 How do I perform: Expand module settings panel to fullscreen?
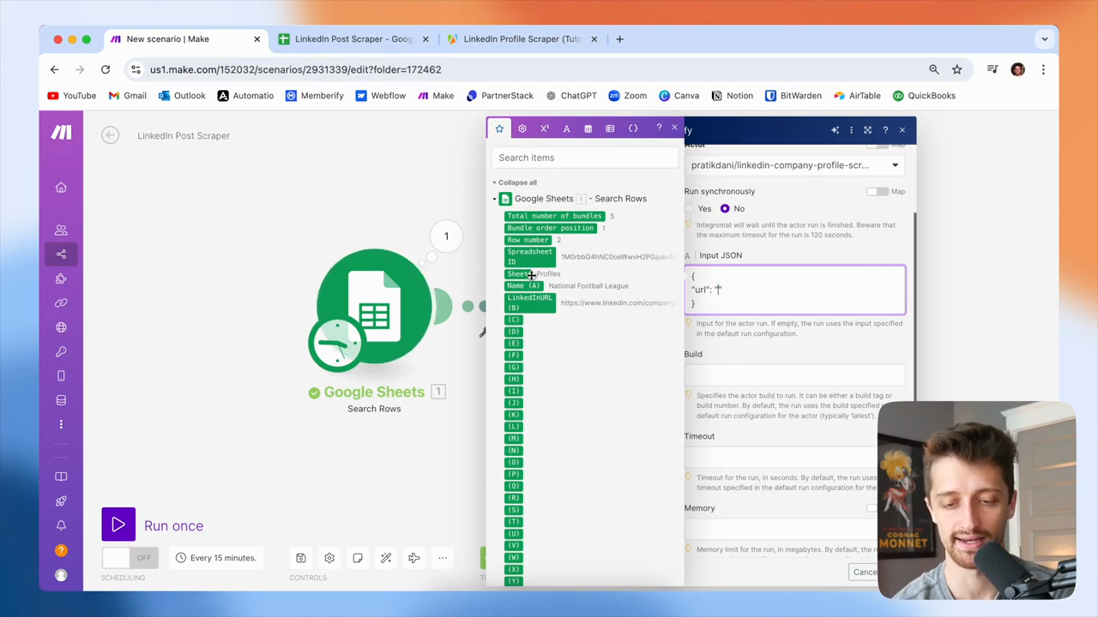(867, 130)
